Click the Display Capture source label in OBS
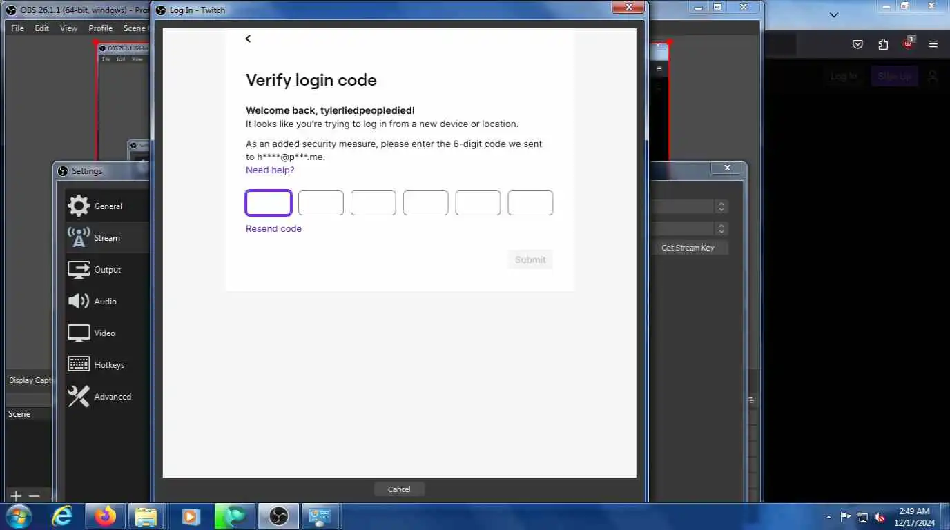Image resolution: width=950 pixels, height=530 pixels. coord(30,380)
